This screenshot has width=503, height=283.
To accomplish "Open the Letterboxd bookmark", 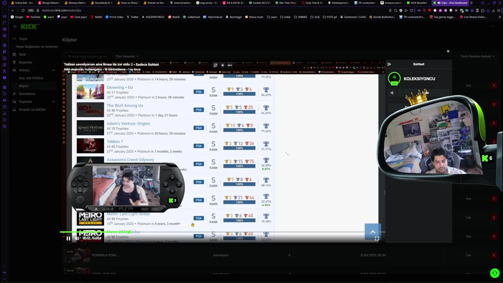I will point(191,17).
